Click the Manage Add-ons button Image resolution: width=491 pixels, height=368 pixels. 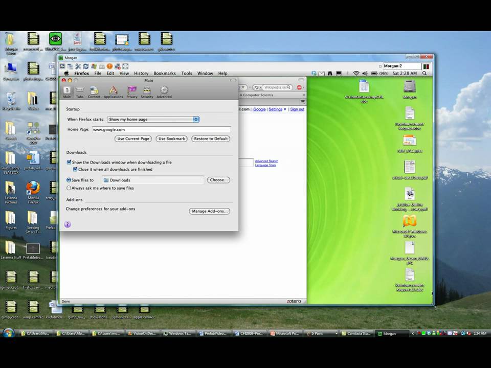click(209, 211)
